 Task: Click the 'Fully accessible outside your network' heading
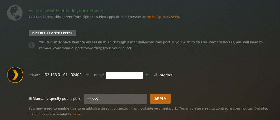66,11
